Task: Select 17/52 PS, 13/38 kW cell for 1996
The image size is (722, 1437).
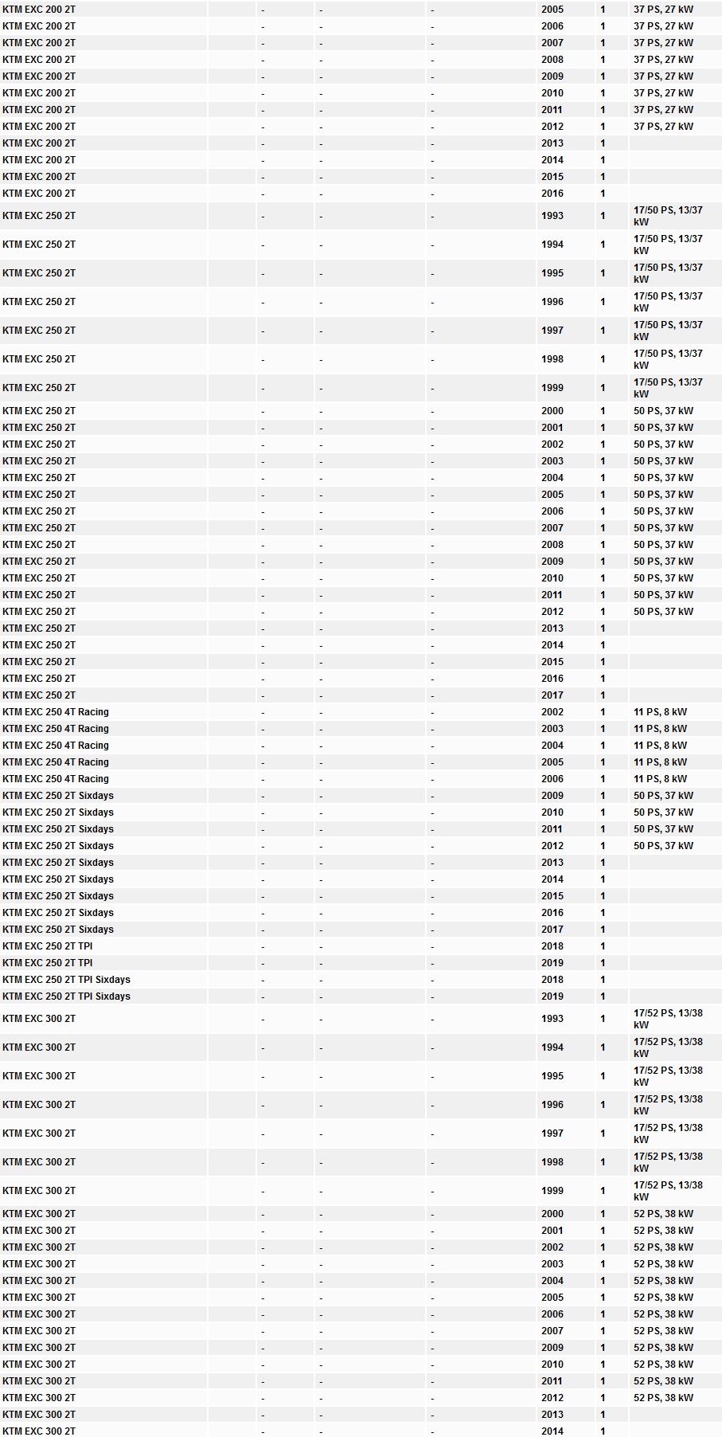Action: 668,1105
